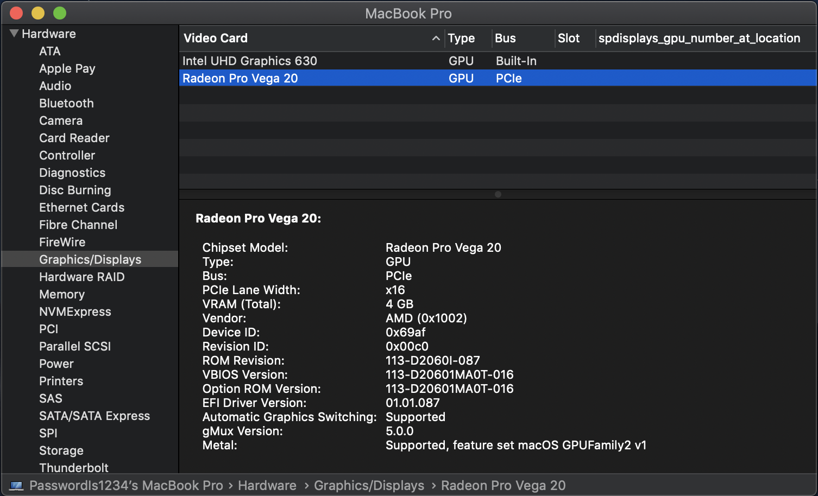Click the gMux Version value 5.0.0

coord(400,431)
